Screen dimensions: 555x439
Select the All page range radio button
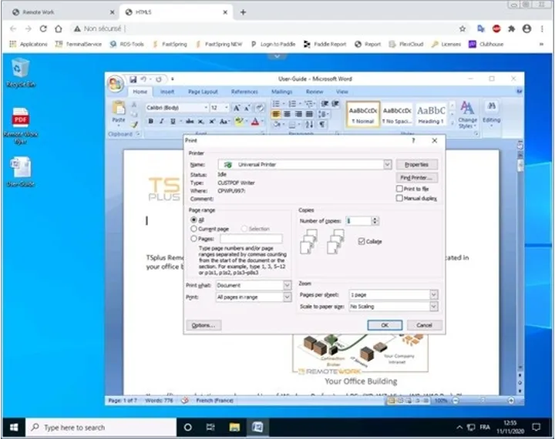pos(193,219)
